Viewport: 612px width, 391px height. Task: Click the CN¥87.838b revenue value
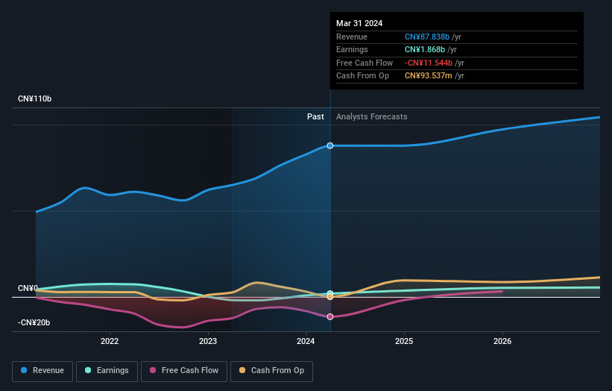pyautogui.click(x=427, y=37)
